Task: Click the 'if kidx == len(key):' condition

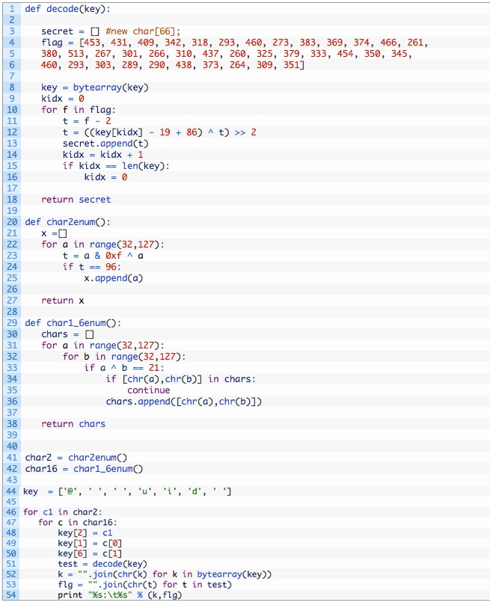Action: [x=116, y=166]
